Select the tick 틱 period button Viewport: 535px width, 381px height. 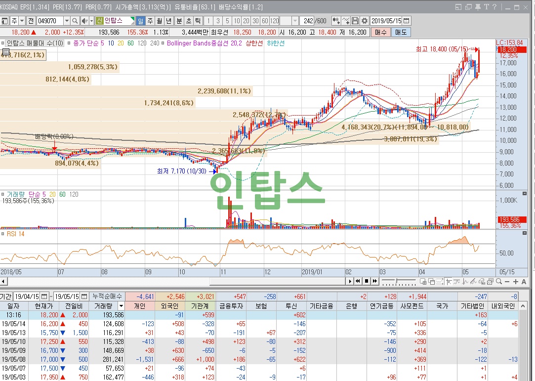198,21
